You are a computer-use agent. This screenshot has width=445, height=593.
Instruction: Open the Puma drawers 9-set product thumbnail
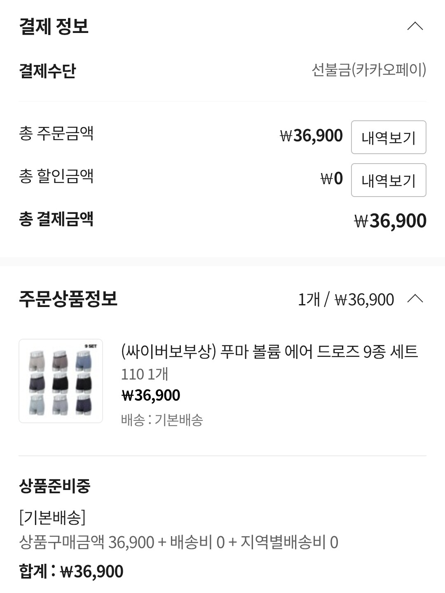point(61,381)
